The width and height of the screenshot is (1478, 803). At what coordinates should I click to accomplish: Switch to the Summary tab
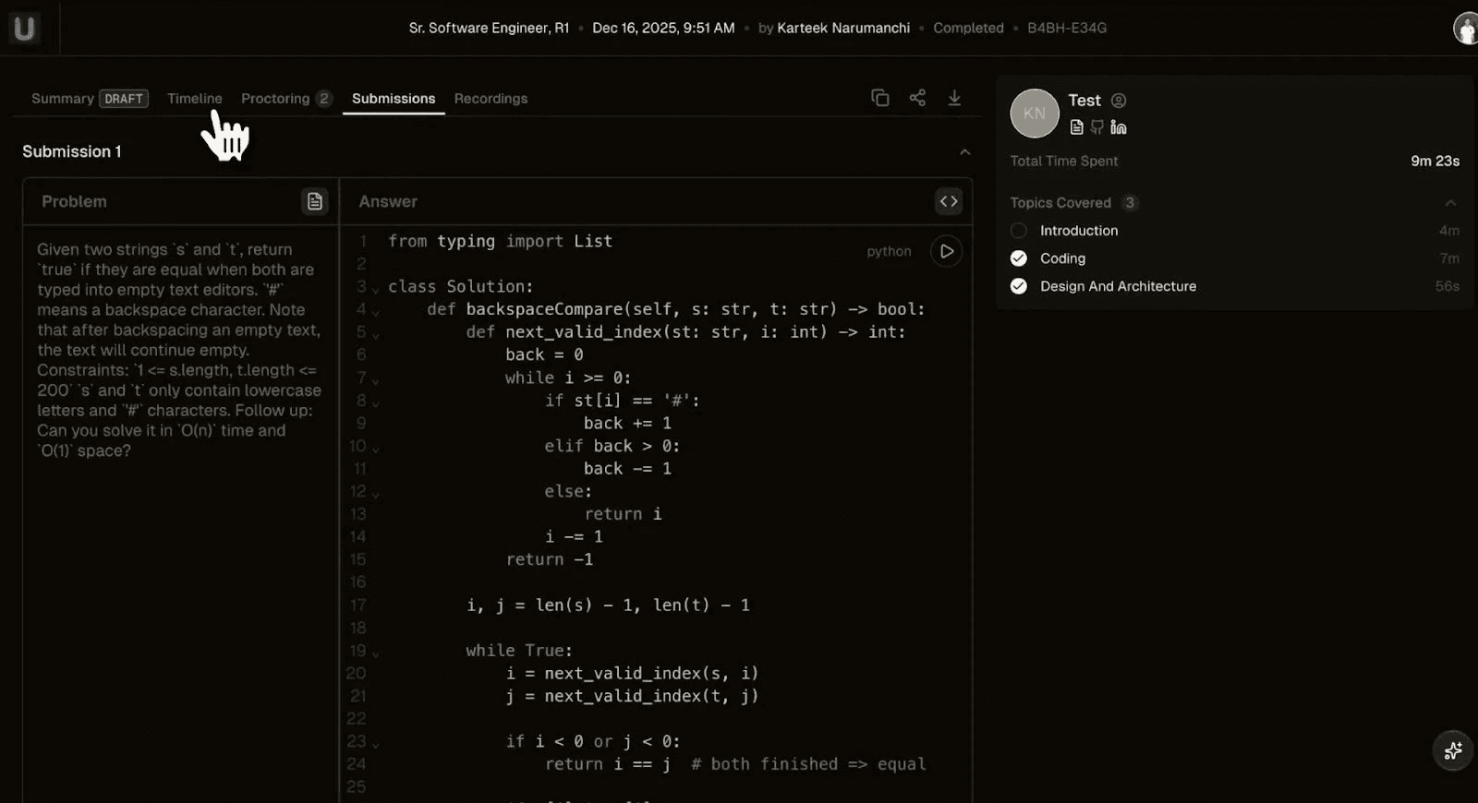point(63,99)
